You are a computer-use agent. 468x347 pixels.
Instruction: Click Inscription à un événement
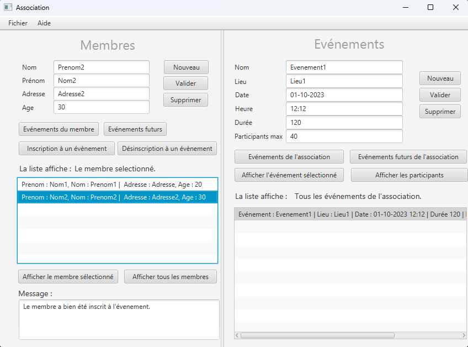[66, 148]
